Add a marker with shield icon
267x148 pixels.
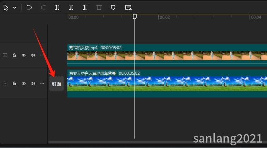coord(113,7)
